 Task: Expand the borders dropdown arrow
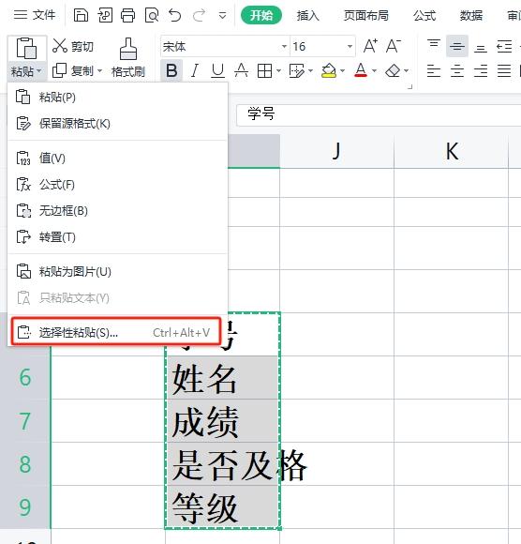tap(278, 70)
